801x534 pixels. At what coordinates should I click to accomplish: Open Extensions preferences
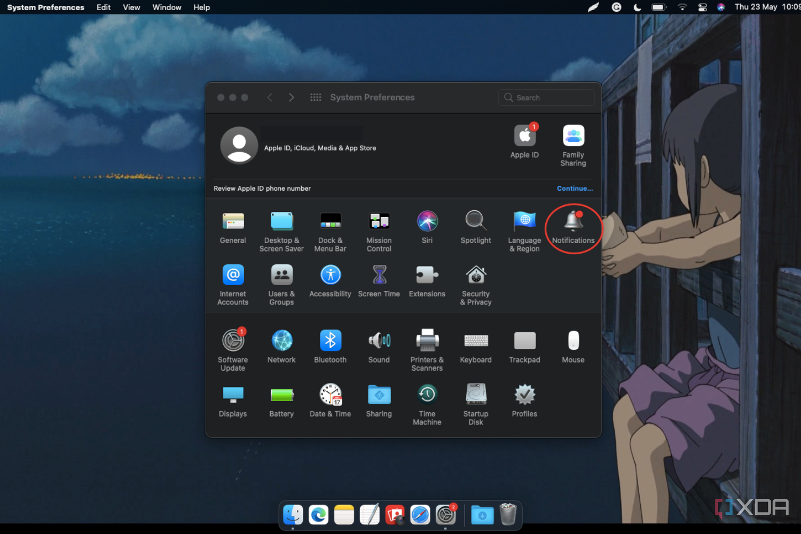point(427,275)
